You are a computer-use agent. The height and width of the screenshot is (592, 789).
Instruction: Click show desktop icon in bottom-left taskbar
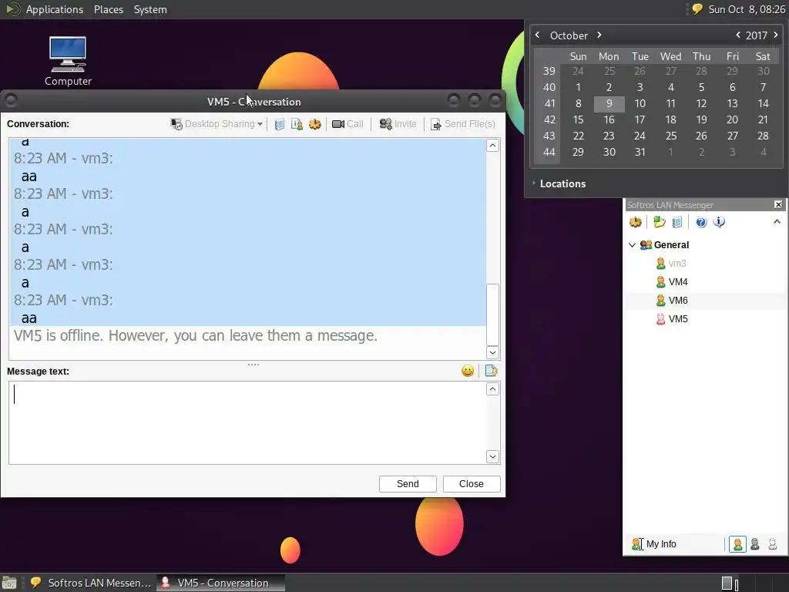tap(9, 583)
